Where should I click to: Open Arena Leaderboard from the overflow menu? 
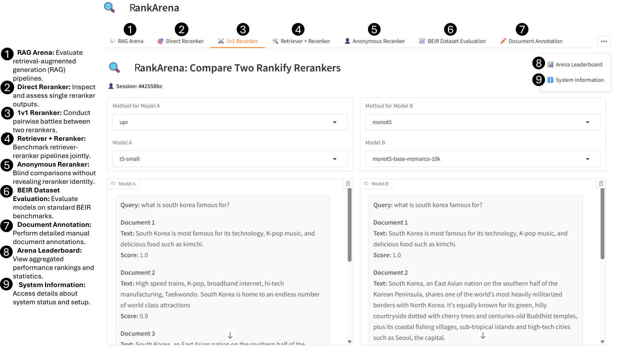point(575,65)
